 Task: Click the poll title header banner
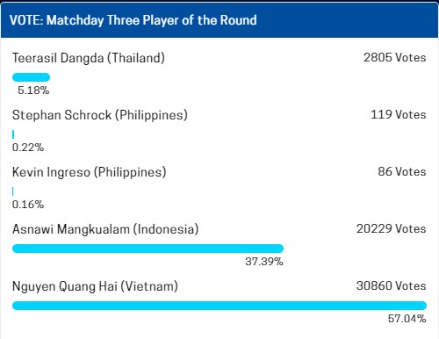click(x=219, y=20)
